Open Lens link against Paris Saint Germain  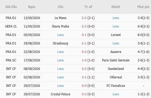click(x=60, y=60)
